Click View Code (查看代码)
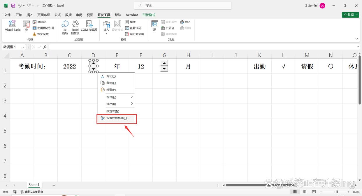 133,28
